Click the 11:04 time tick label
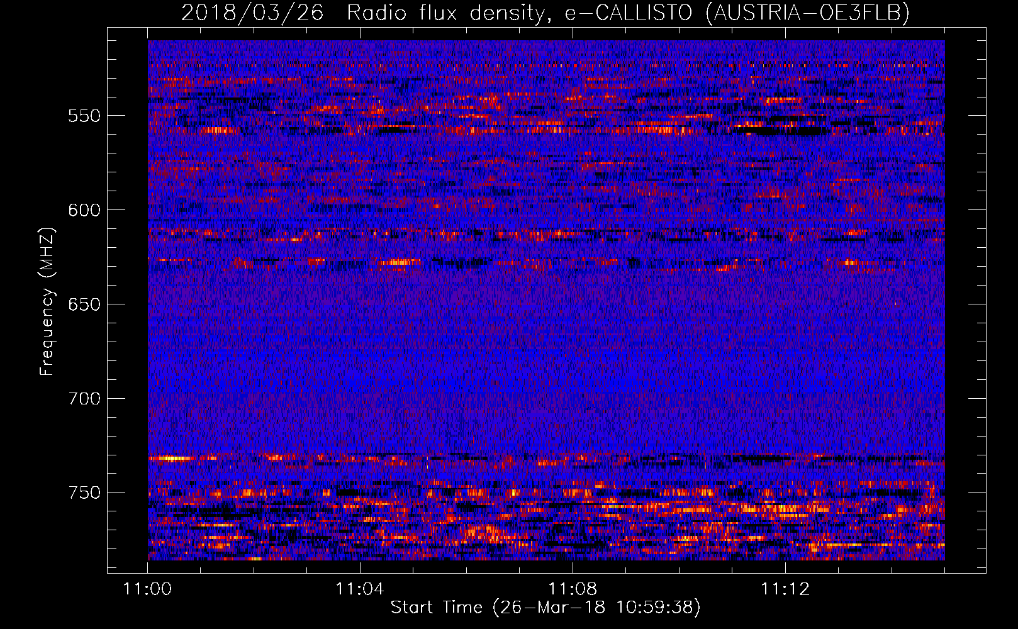 360,589
